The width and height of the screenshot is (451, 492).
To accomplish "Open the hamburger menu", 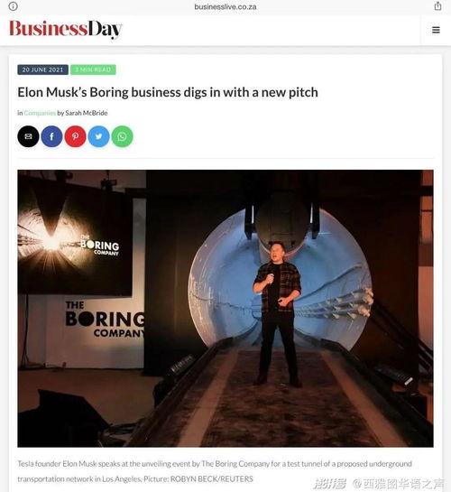I will tap(436, 30).
